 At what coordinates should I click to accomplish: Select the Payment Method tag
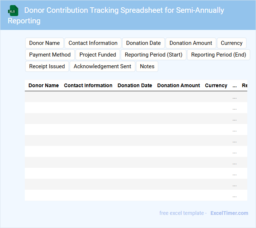(x=50, y=55)
